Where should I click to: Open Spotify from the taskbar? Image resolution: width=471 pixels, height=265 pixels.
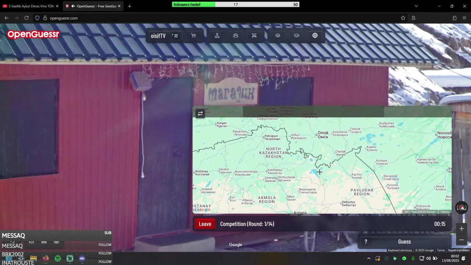pyautogui.click(x=58, y=259)
